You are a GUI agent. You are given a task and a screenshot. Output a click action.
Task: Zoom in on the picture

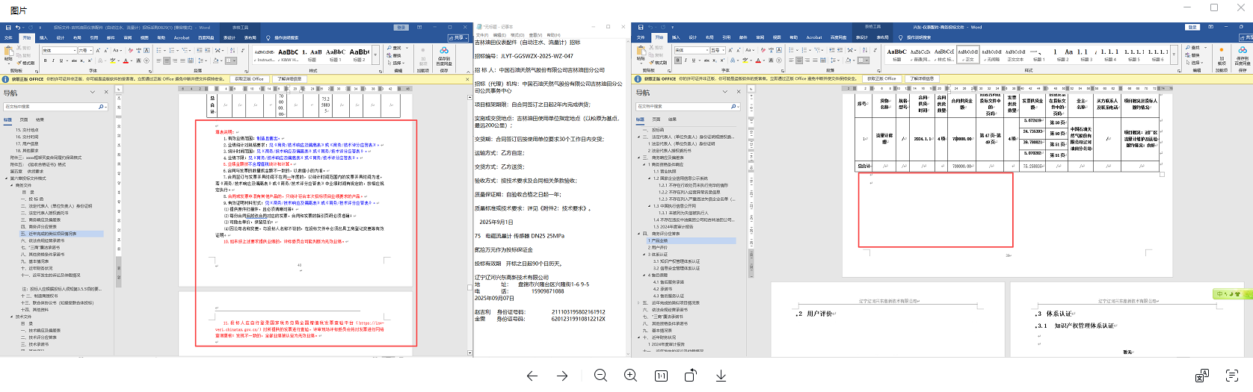pos(630,376)
